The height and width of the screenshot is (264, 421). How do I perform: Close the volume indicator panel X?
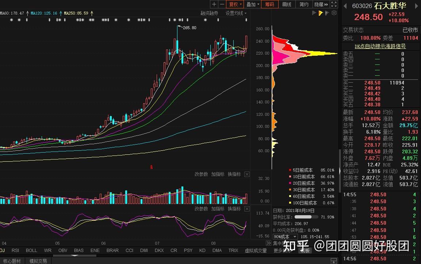pyautogui.click(x=247, y=174)
